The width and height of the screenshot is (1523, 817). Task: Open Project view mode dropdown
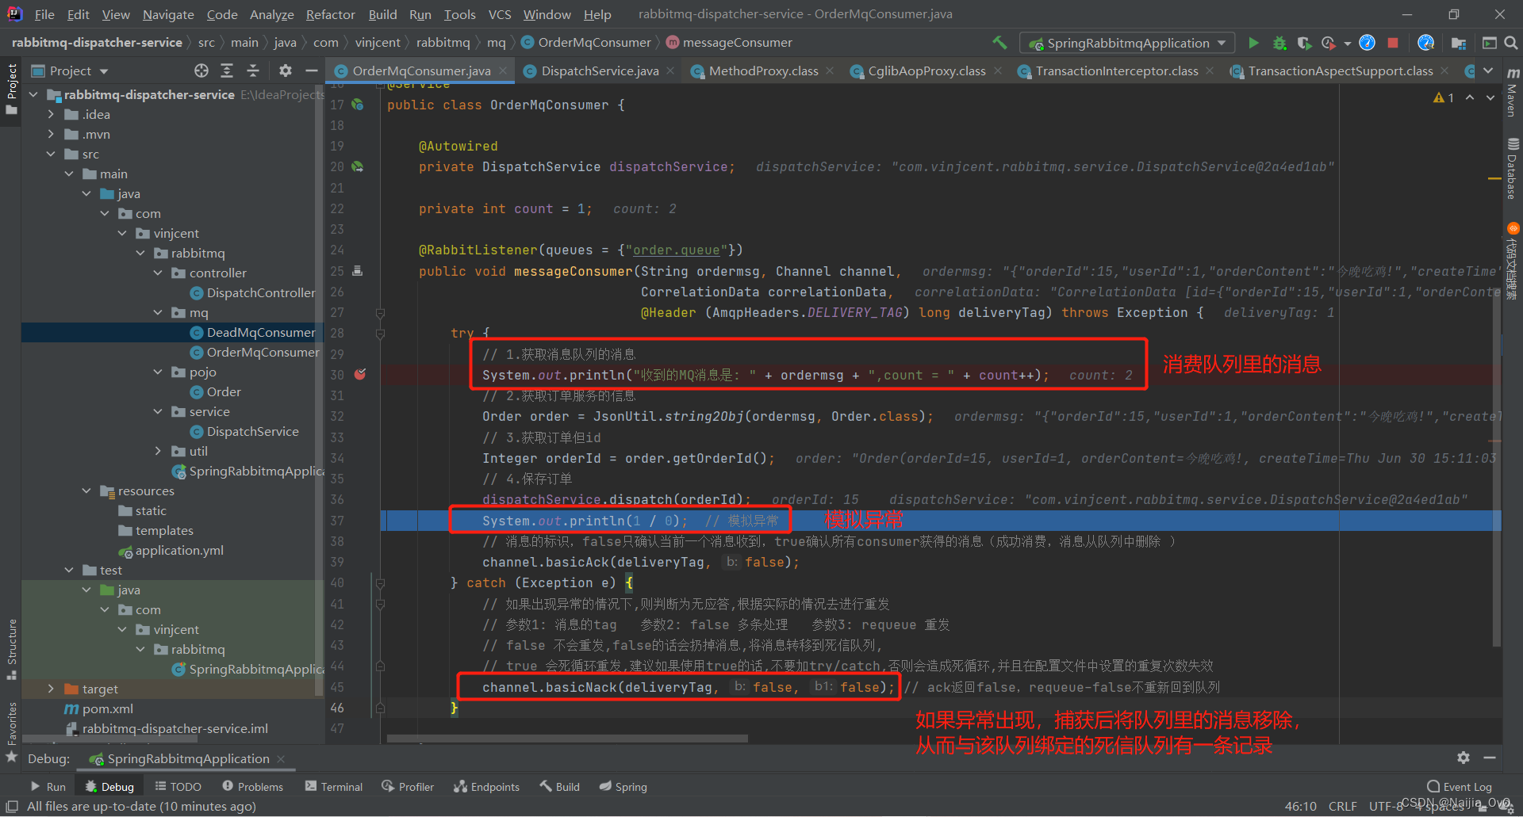pyautogui.click(x=70, y=71)
